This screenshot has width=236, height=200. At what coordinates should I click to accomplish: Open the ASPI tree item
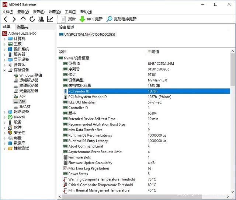pos(23,96)
